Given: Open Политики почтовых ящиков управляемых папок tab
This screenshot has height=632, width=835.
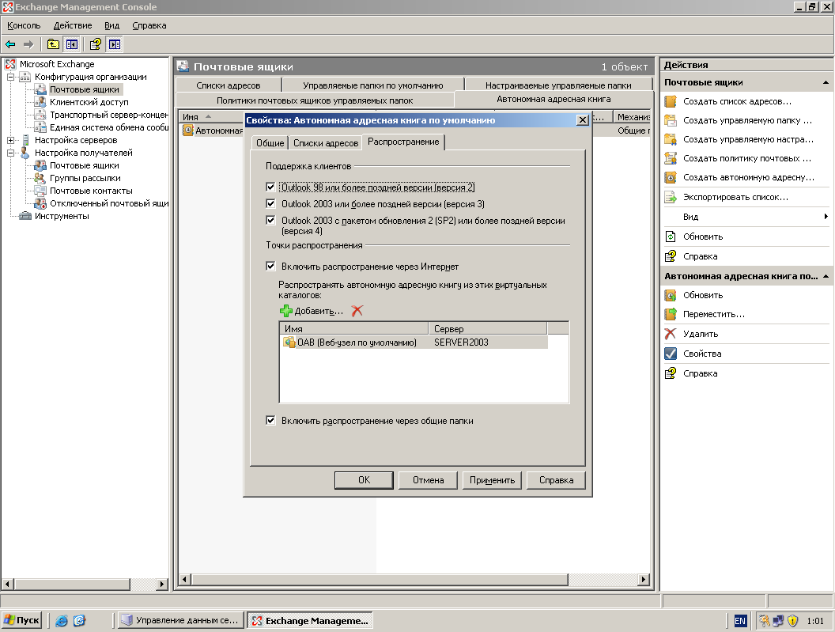Looking at the screenshot, I should 315,100.
